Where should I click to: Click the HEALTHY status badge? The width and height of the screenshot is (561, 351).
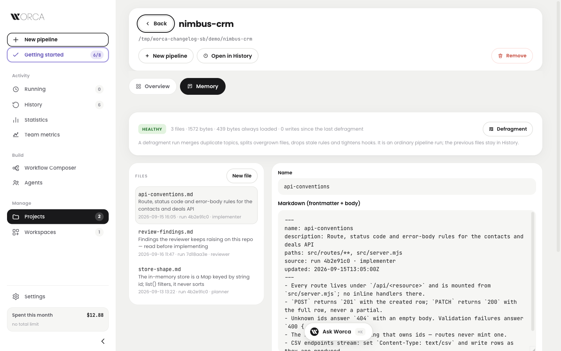pyautogui.click(x=152, y=129)
